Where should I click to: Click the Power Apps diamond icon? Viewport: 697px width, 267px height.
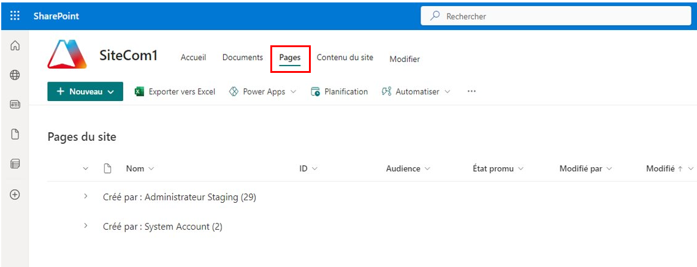234,91
